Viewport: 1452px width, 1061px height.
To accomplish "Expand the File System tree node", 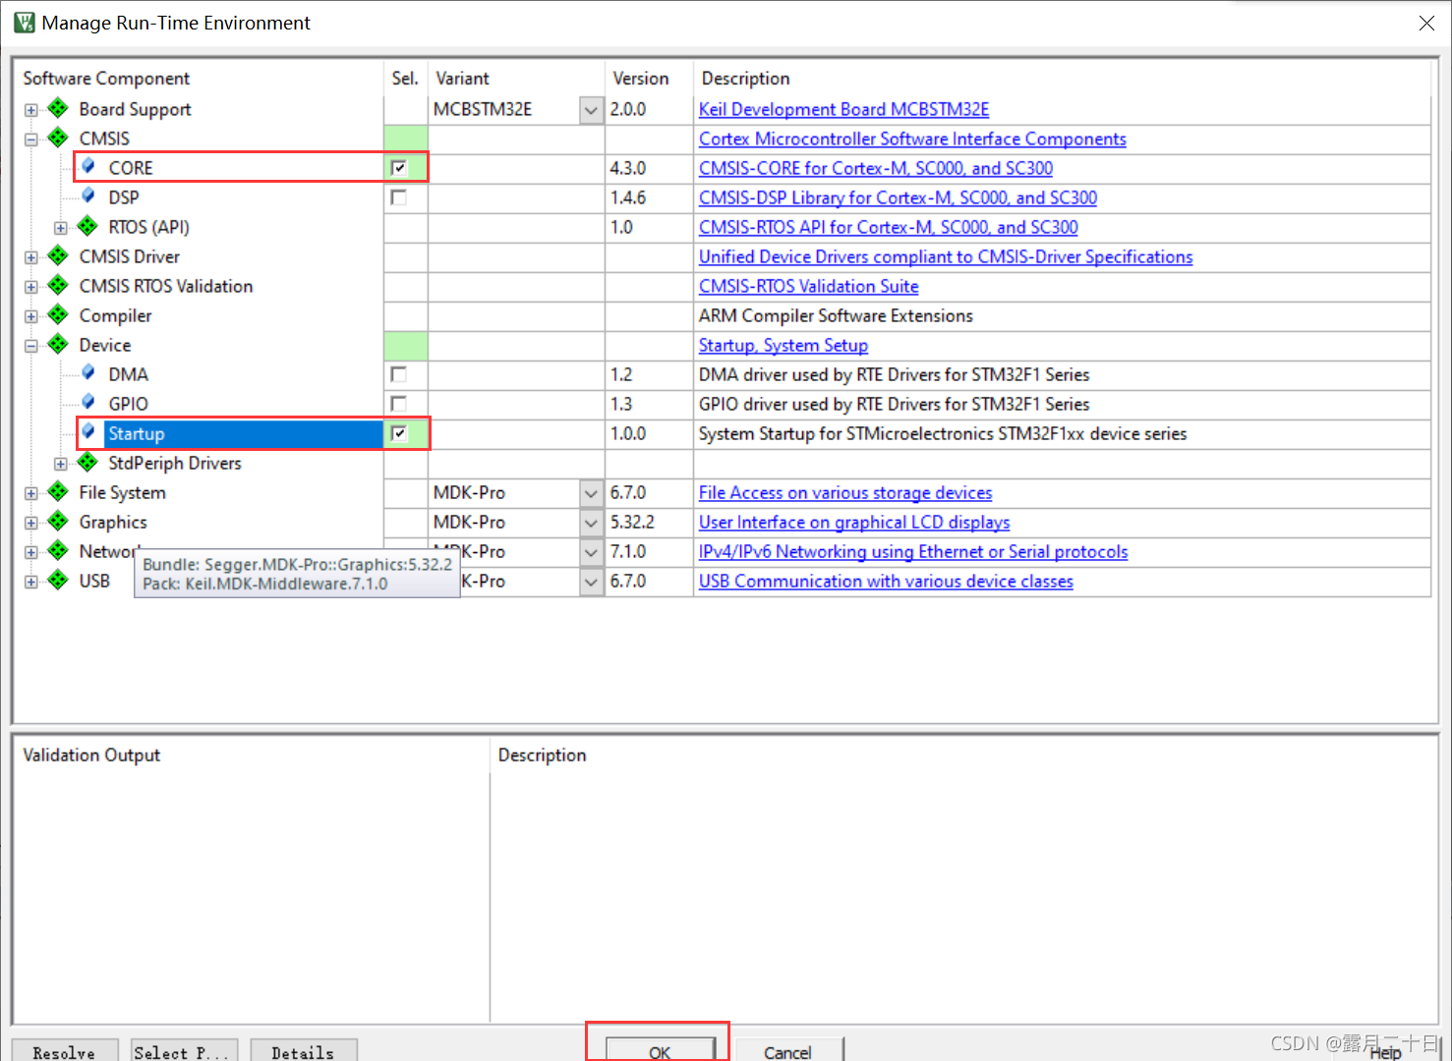I will [31, 493].
